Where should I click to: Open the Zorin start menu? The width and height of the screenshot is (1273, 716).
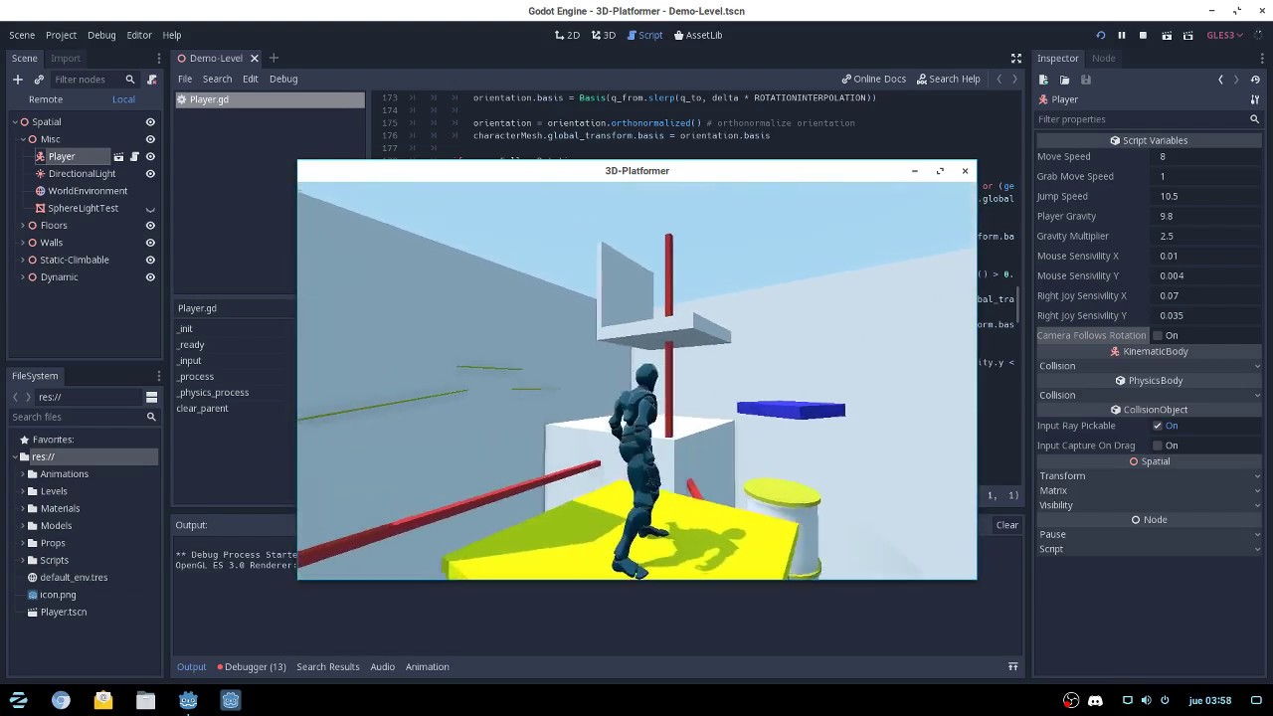(x=18, y=700)
